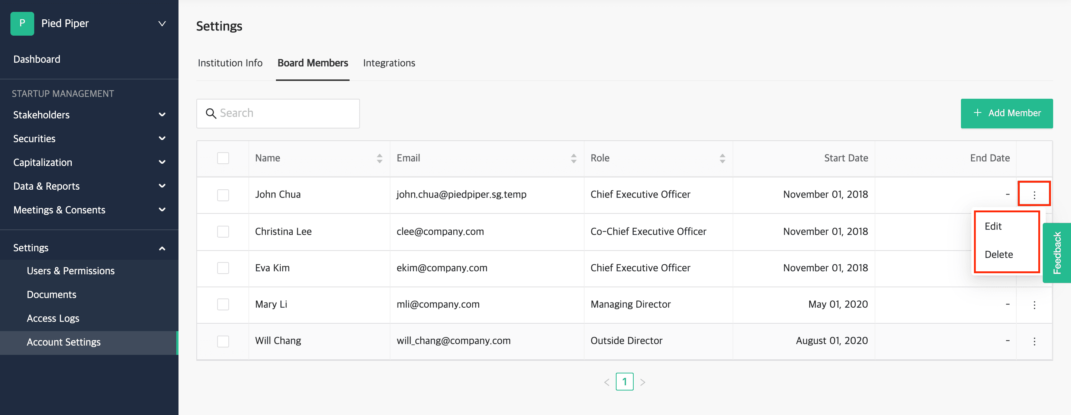Image resolution: width=1071 pixels, height=415 pixels.
Task: Go to next page arrow
Action: [x=642, y=382]
